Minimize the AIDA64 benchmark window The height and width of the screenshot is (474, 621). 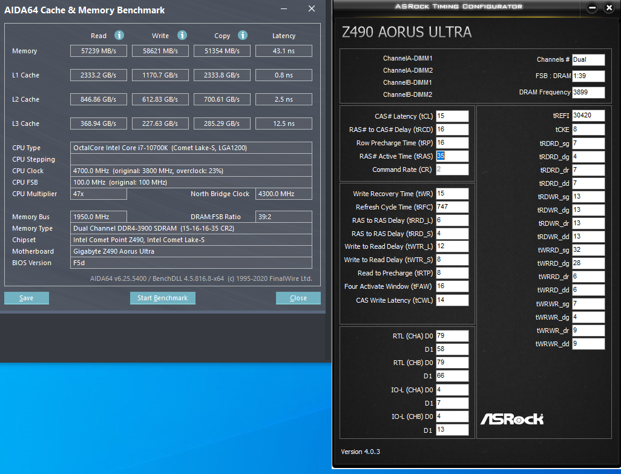[x=284, y=8]
